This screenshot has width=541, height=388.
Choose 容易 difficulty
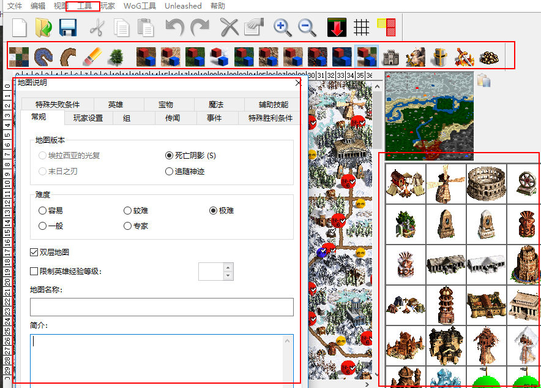(x=51, y=210)
